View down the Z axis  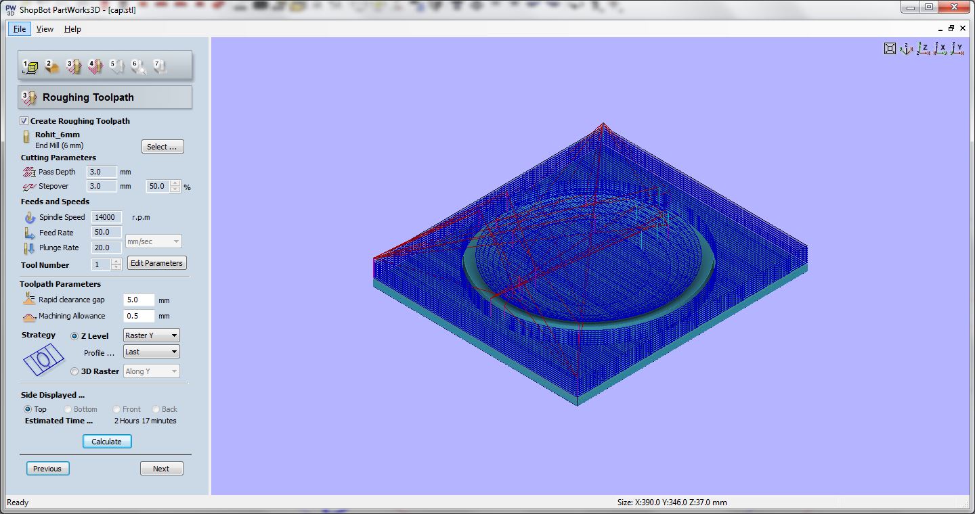click(x=924, y=48)
